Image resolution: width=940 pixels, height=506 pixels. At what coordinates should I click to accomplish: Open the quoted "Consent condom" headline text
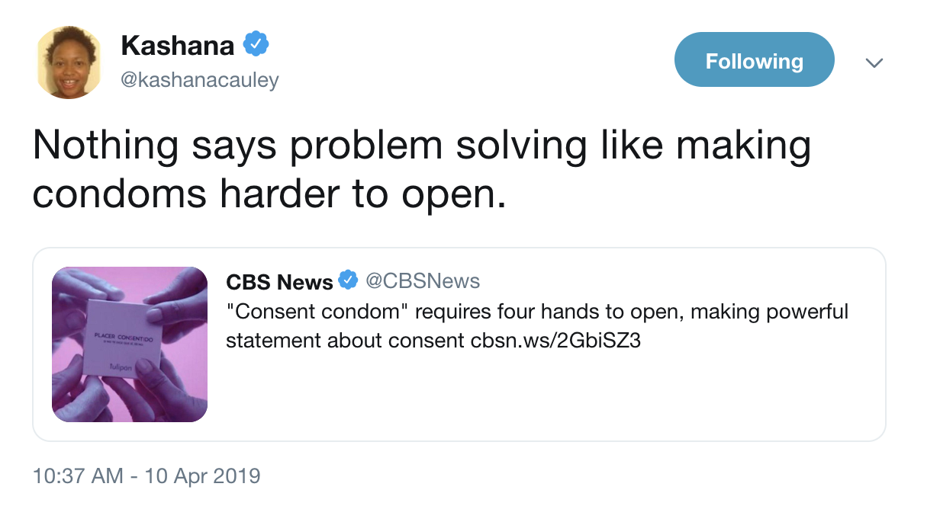point(536,312)
